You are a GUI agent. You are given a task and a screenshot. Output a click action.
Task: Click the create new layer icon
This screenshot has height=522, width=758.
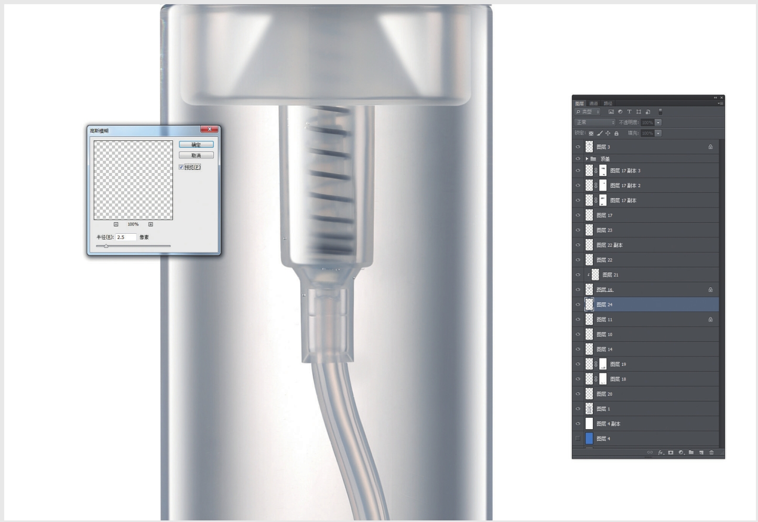(701, 452)
